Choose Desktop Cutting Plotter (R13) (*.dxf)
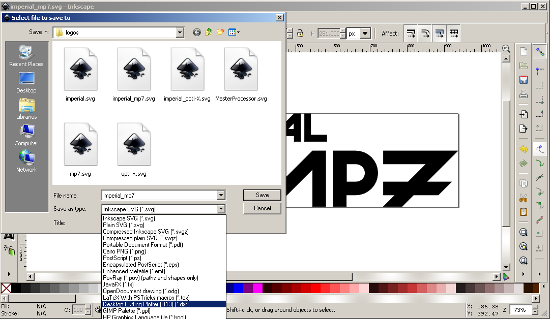The height and width of the screenshot is (319, 550). coord(146,304)
